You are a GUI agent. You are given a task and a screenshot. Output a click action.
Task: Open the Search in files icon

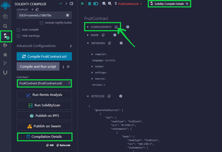5,26
